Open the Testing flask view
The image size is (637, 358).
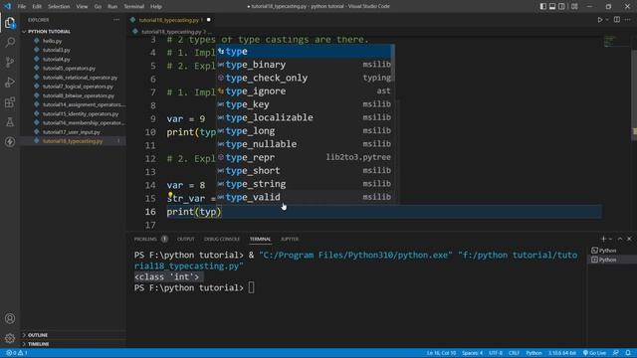click(x=10, y=121)
